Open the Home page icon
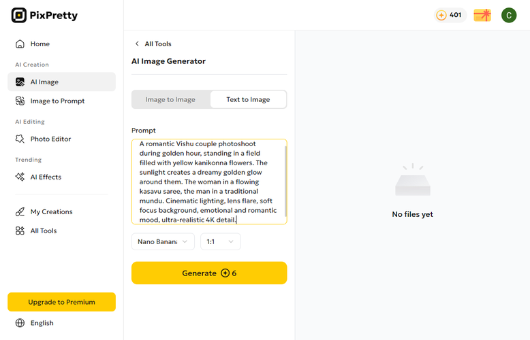The image size is (530, 340). [x=20, y=44]
